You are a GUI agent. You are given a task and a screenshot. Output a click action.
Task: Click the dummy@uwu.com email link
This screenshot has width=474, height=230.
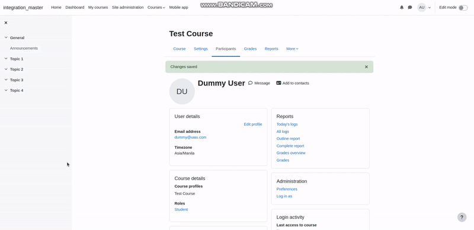pos(190,138)
